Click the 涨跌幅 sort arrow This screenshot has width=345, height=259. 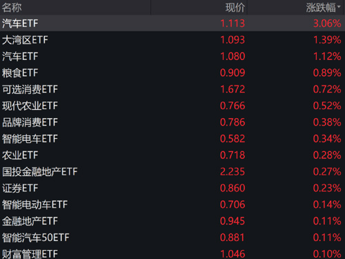[x=339, y=7]
